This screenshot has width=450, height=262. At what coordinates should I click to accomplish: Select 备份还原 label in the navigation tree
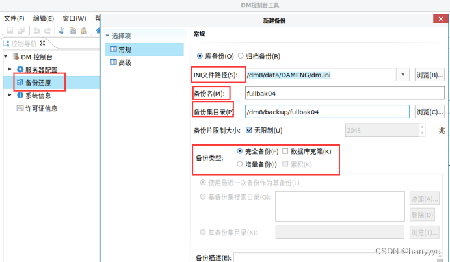(38, 83)
